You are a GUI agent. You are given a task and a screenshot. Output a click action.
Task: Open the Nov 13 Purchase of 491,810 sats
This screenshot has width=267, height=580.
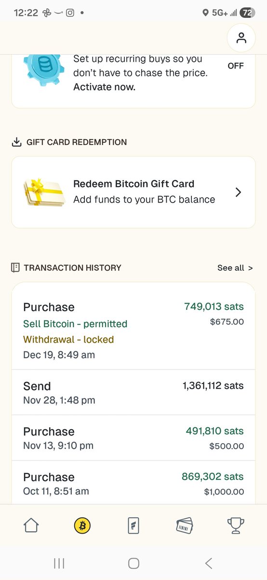point(133,438)
